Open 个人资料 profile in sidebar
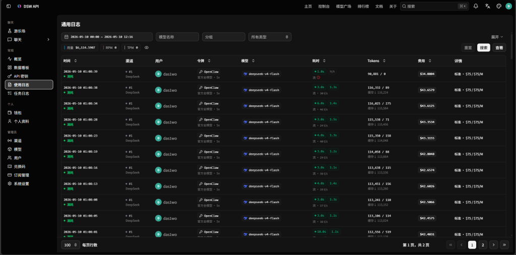Screen dimensions: 516x255 point(29,121)
